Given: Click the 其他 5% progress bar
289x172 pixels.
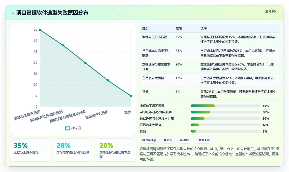Looking at the screenshot, I should point(226,131).
